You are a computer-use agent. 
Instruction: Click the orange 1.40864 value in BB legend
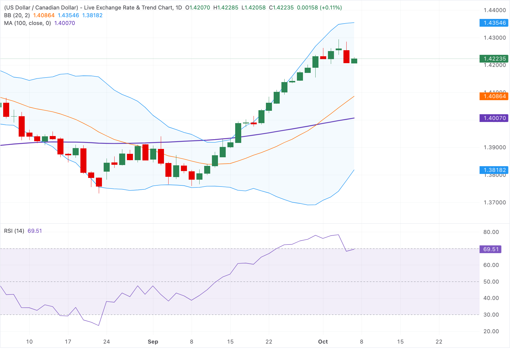coord(44,15)
